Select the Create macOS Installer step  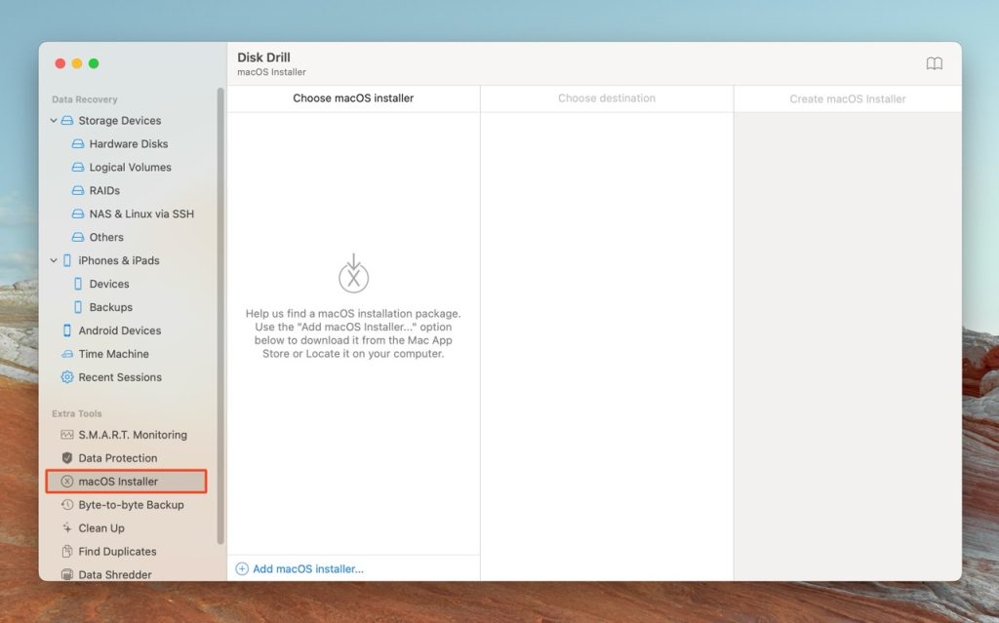click(846, 98)
